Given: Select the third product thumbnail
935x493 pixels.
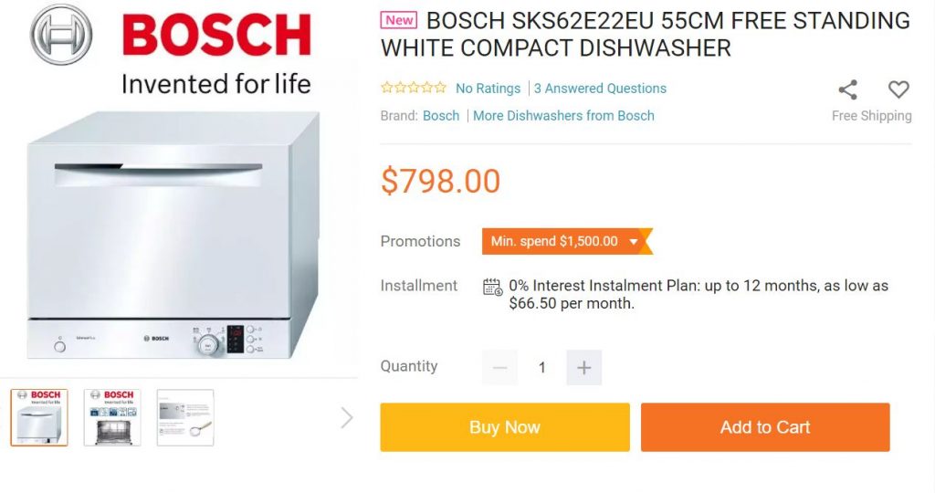Looking at the screenshot, I should [185, 418].
